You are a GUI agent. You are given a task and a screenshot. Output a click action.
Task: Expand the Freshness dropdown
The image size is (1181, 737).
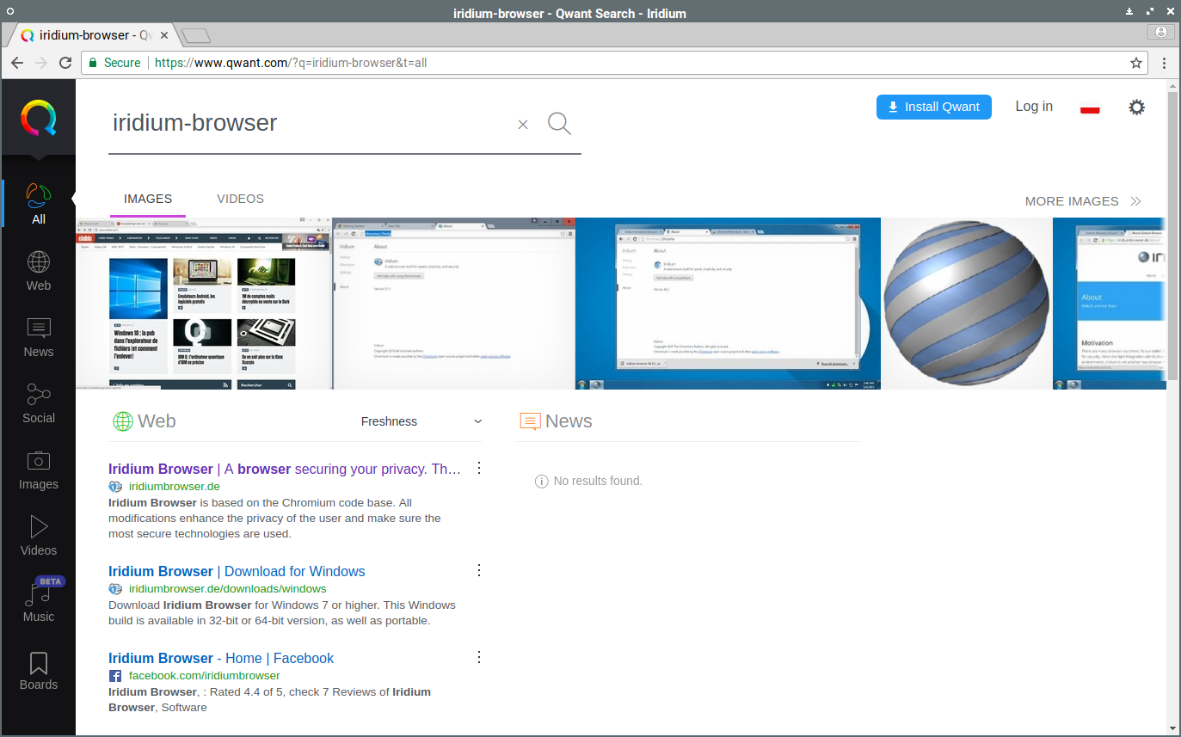coord(421,421)
